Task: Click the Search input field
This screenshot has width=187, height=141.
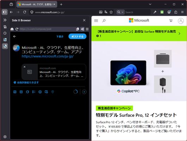Action: 137,12
